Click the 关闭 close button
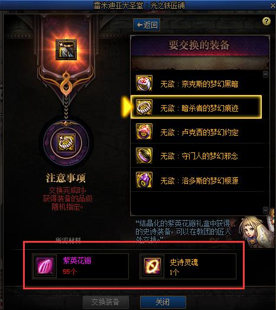 click(x=163, y=302)
